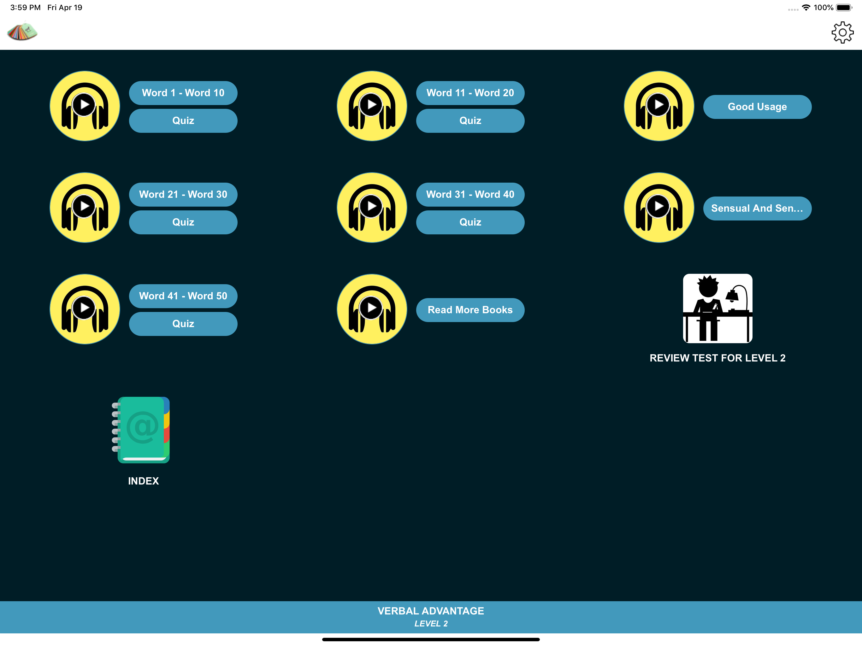Tap the VERBAL ADVANTAGE title

[431, 611]
